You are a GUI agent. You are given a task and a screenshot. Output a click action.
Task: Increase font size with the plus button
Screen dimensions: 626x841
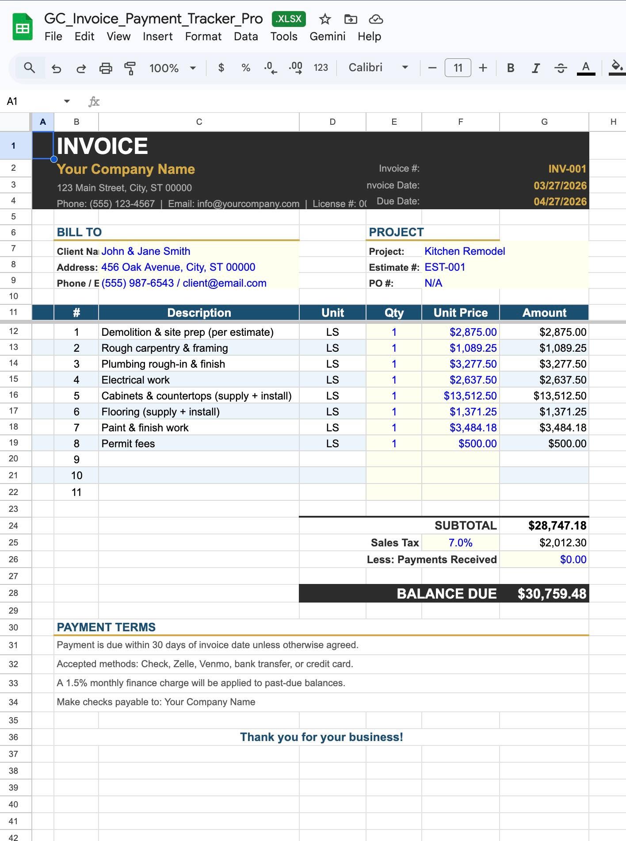point(483,68)
